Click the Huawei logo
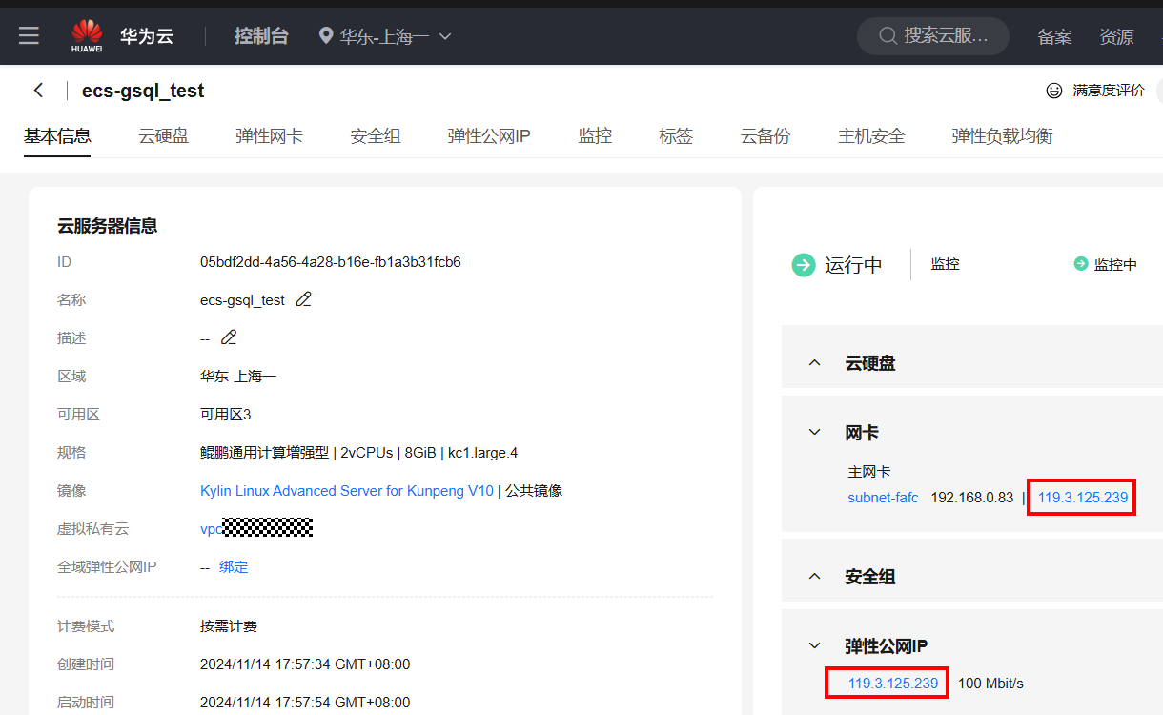This screenshot has height=715, width=1163. 87,36
